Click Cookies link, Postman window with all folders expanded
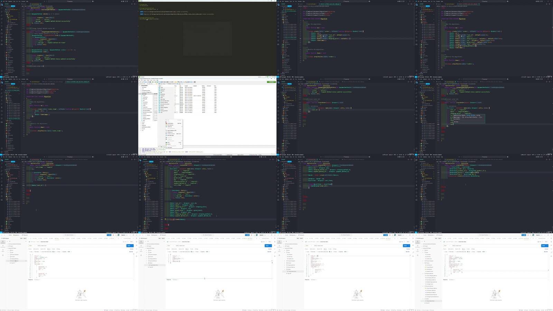 [x=546, y=249]
